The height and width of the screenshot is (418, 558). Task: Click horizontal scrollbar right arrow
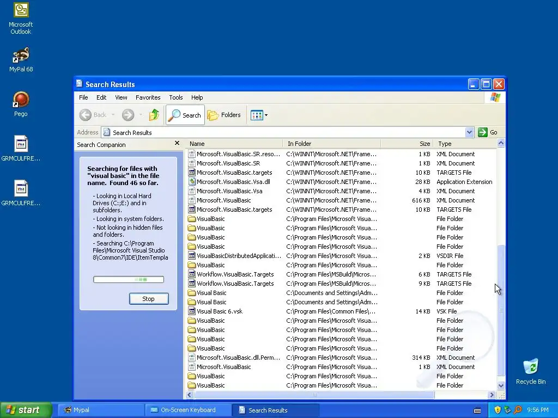click(492, 395)
